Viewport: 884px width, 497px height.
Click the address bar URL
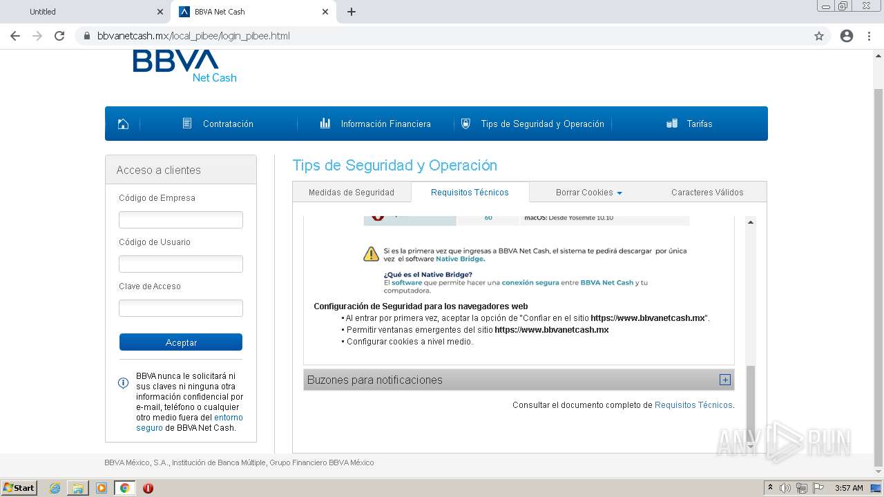(x=193, y=36)
